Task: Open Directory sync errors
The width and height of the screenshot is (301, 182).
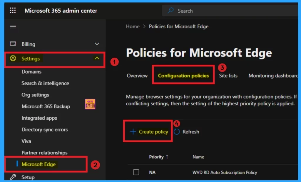Action: [x=45, y=130]
